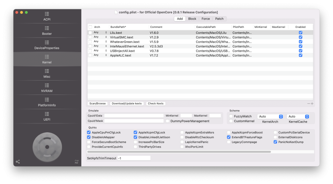The height and width of the screenshot is (184, 333).
Task: Disable the USBInjectAll.kext Enabled checkbox
Action: click(300, 51)
